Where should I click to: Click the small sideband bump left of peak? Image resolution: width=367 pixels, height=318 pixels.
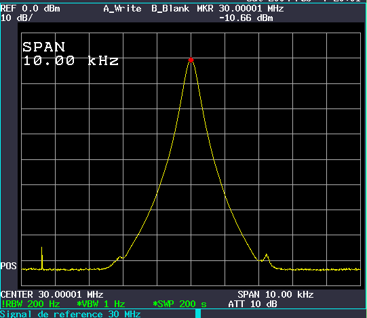(120, 258)
